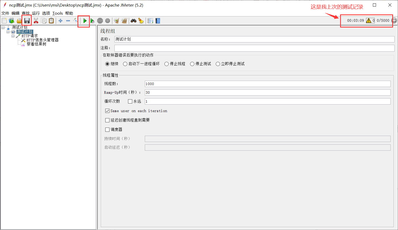Click the Start no pauses icon
This screenshot has width=398, height=230.
(x=92, y=21)
